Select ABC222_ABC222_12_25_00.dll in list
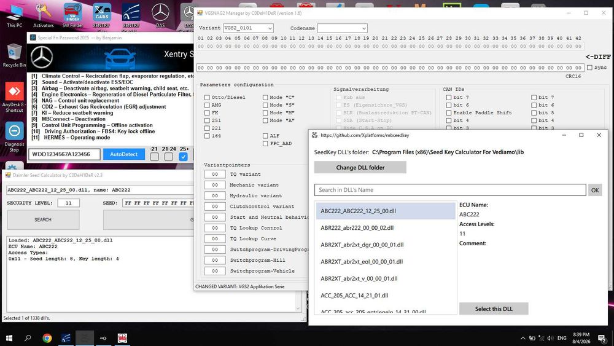This screenshot has width=614, height=346. pos(386,211)
